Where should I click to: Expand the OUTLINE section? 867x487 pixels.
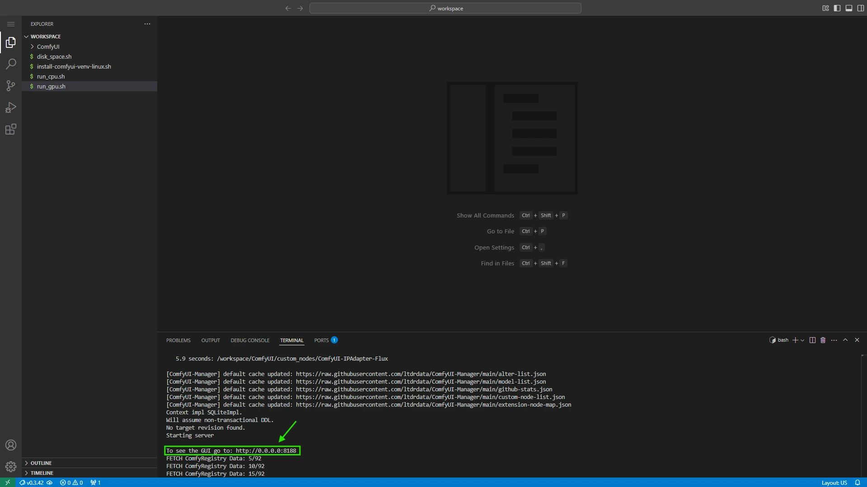(89, 463)
